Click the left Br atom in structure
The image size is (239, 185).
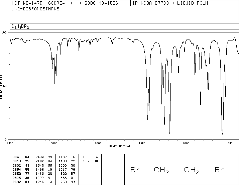click(135, 170)
